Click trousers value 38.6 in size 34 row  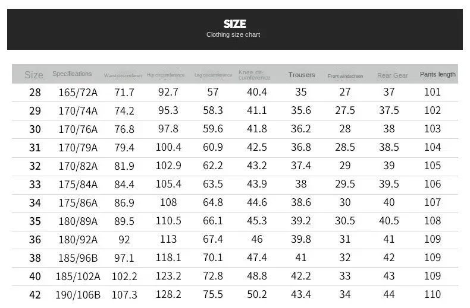[301, 202]
